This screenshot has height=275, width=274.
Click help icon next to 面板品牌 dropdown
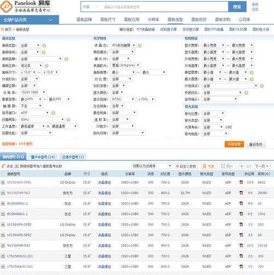[x=66, y=59]
